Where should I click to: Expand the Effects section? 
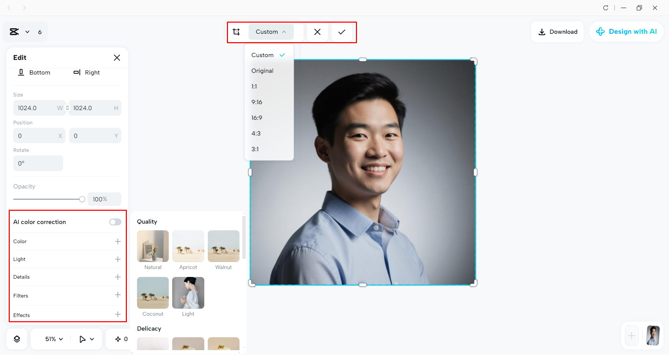pyautogui.click(x=118, y=315)
